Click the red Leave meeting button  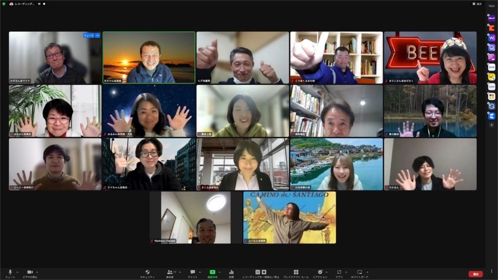476,274
